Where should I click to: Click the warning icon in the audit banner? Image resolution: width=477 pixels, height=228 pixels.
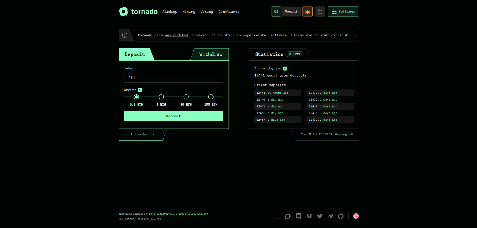(125, 35)
